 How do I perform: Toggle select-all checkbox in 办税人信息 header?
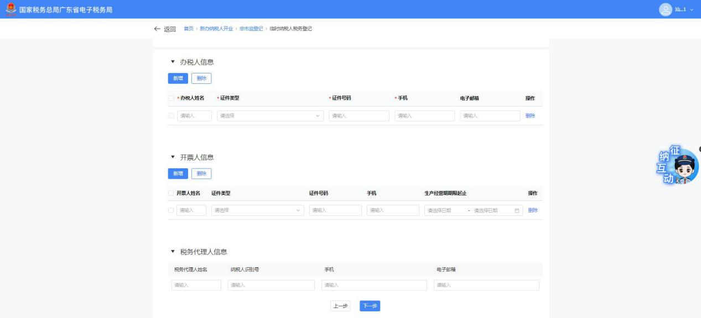[171, 98]
